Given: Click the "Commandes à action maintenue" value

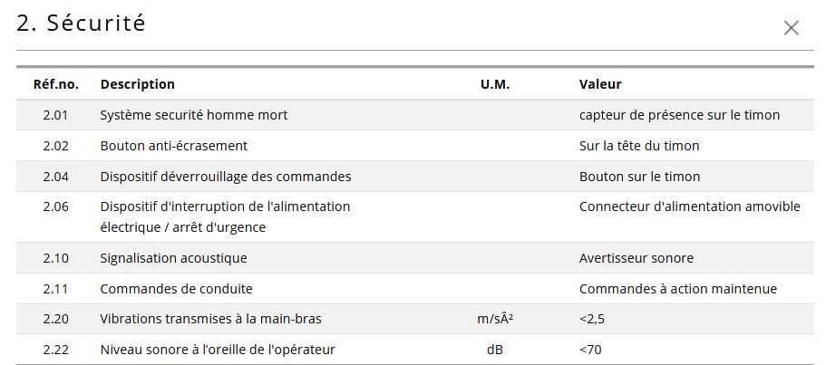Looking at the screenshot, I should (678, 289).
